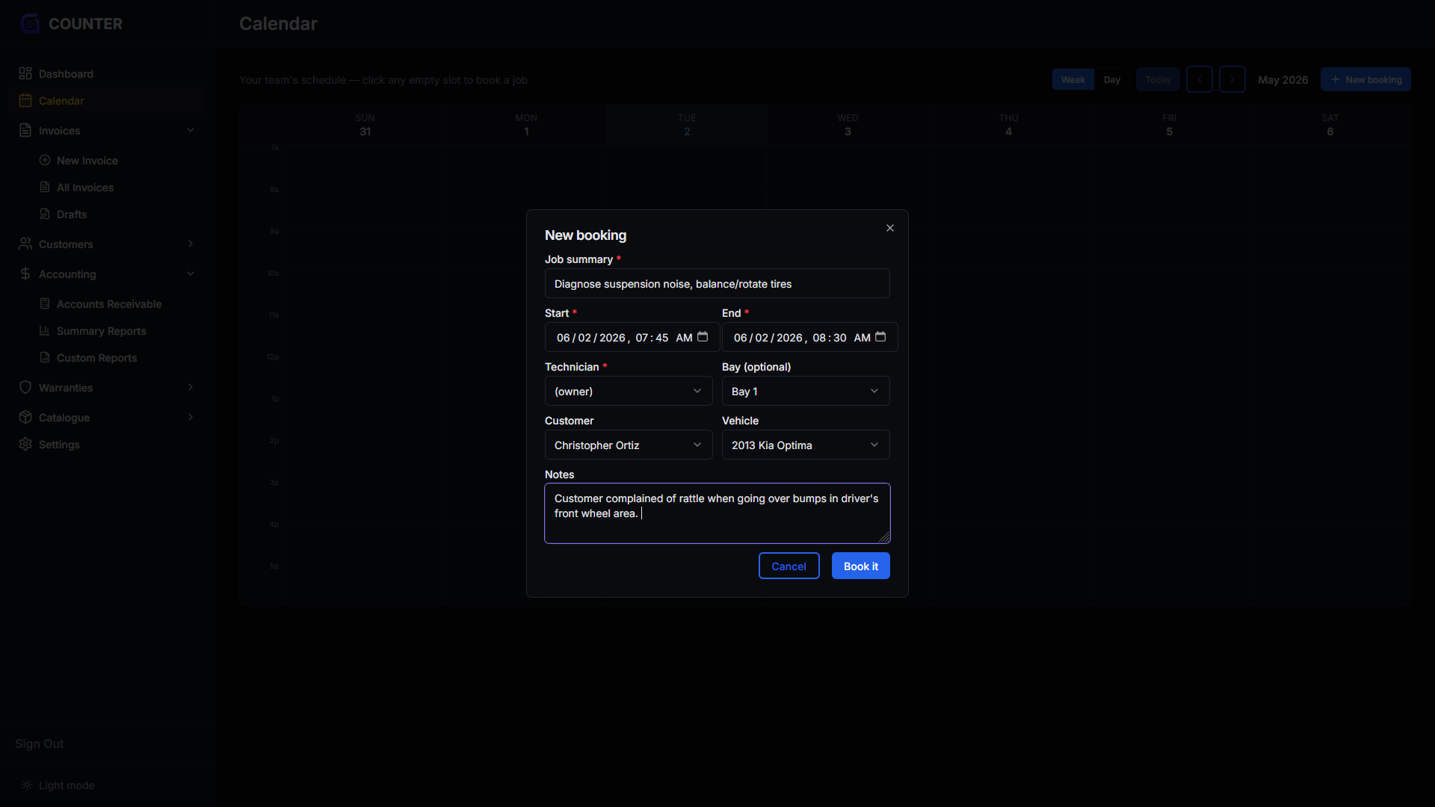
Task: Select the WED 3 column header
Action: point(848,125)
